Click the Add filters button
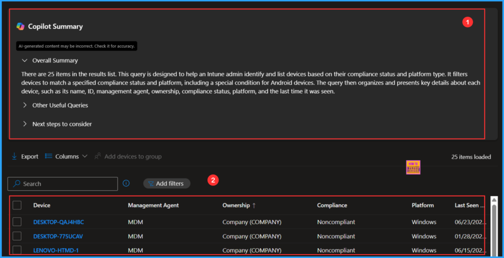 tap(167, 184)
